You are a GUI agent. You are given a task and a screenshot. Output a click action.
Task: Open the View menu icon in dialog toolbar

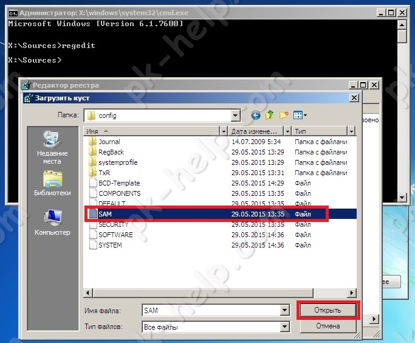pyautogui.click(x=300, y=115)
